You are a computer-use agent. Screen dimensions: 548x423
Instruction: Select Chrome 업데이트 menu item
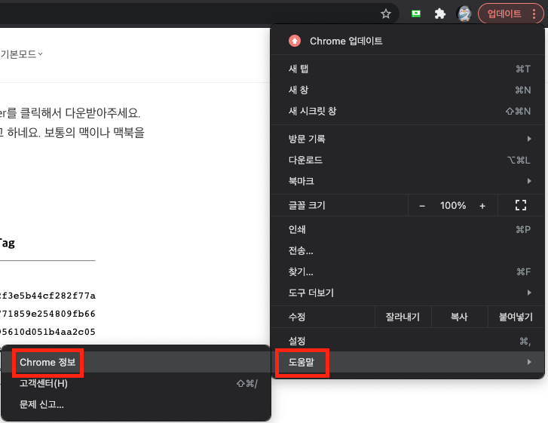[x=407, y=41]
